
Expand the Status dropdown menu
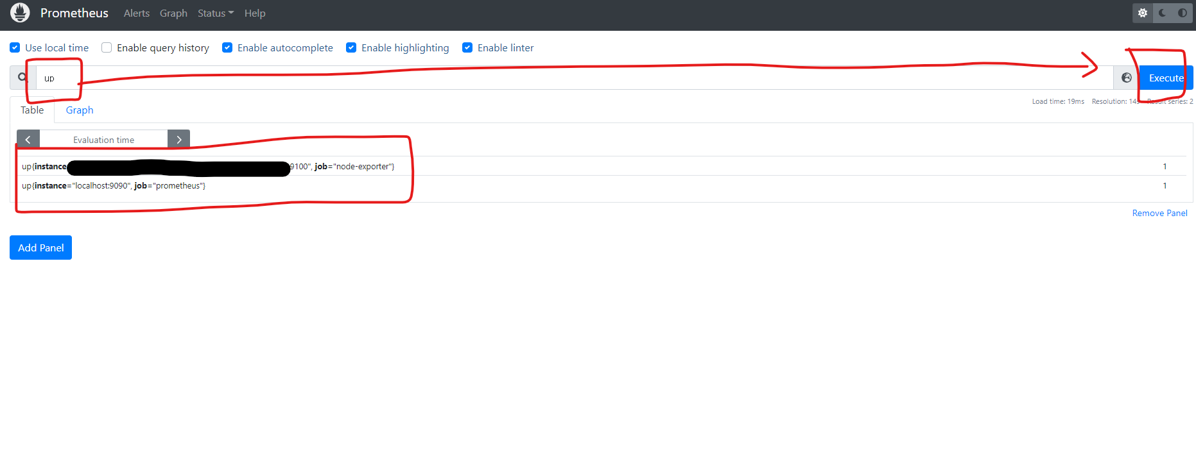point(216,13)
